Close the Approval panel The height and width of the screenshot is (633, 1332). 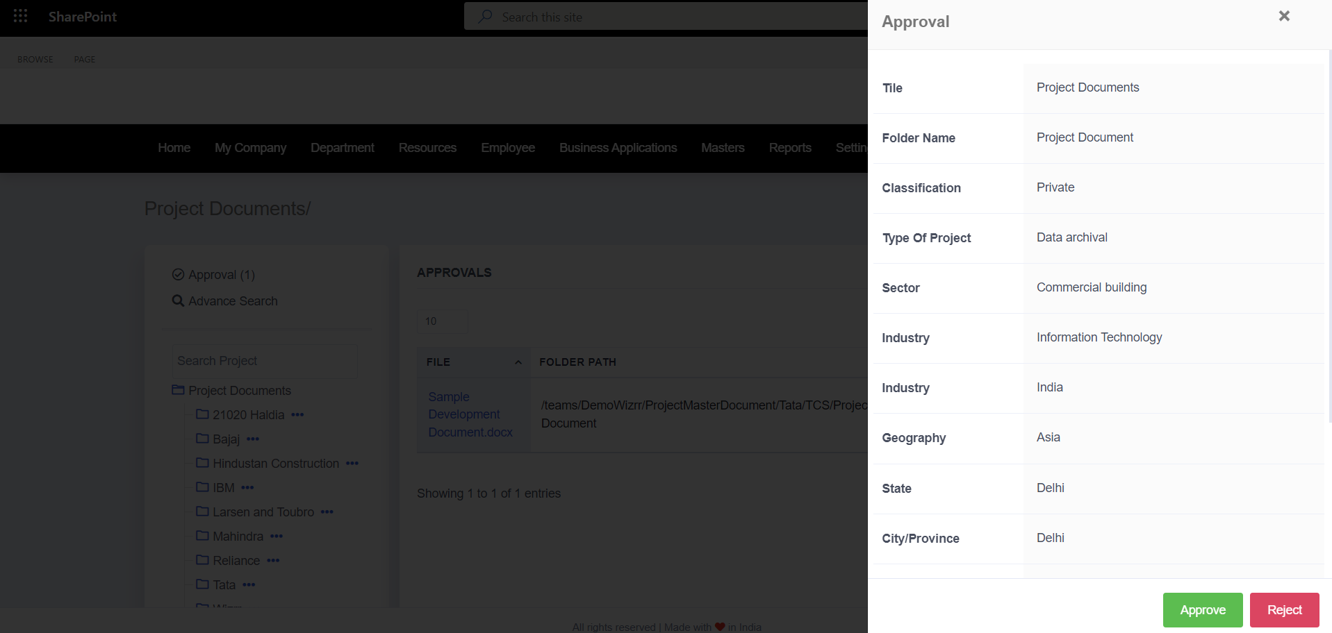(1284, 15)
